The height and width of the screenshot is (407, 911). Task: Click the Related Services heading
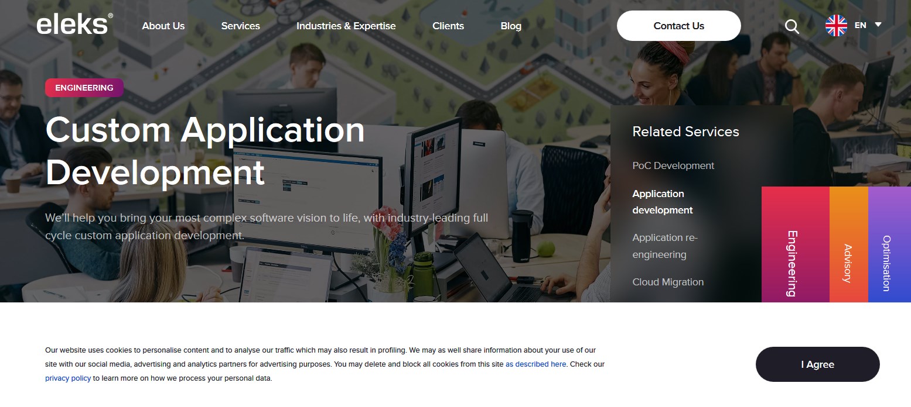coord(685,132)
